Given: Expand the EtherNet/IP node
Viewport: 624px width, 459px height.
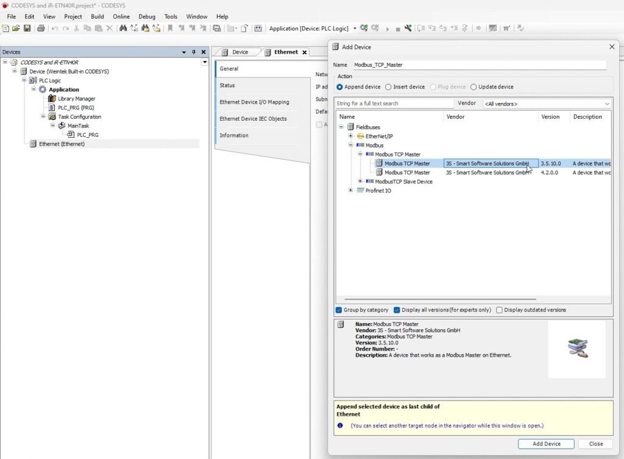Looking at the screenshot, I should 350,136.
